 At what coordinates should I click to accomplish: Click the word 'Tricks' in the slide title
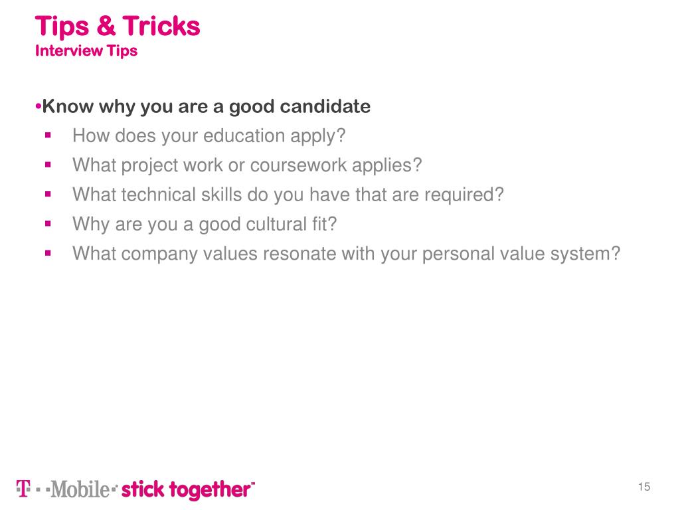tap(161, 27)
